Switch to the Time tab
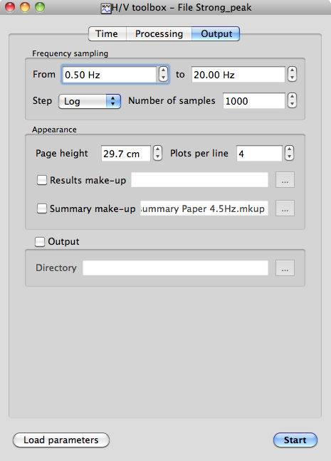The width and height of the screenshot is (331, 461). [107, 34]
